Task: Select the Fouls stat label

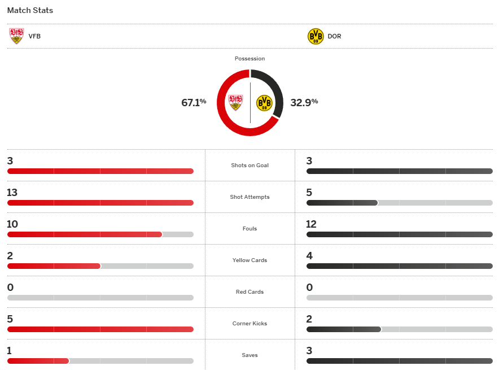Action: click(x=249, y=229)
